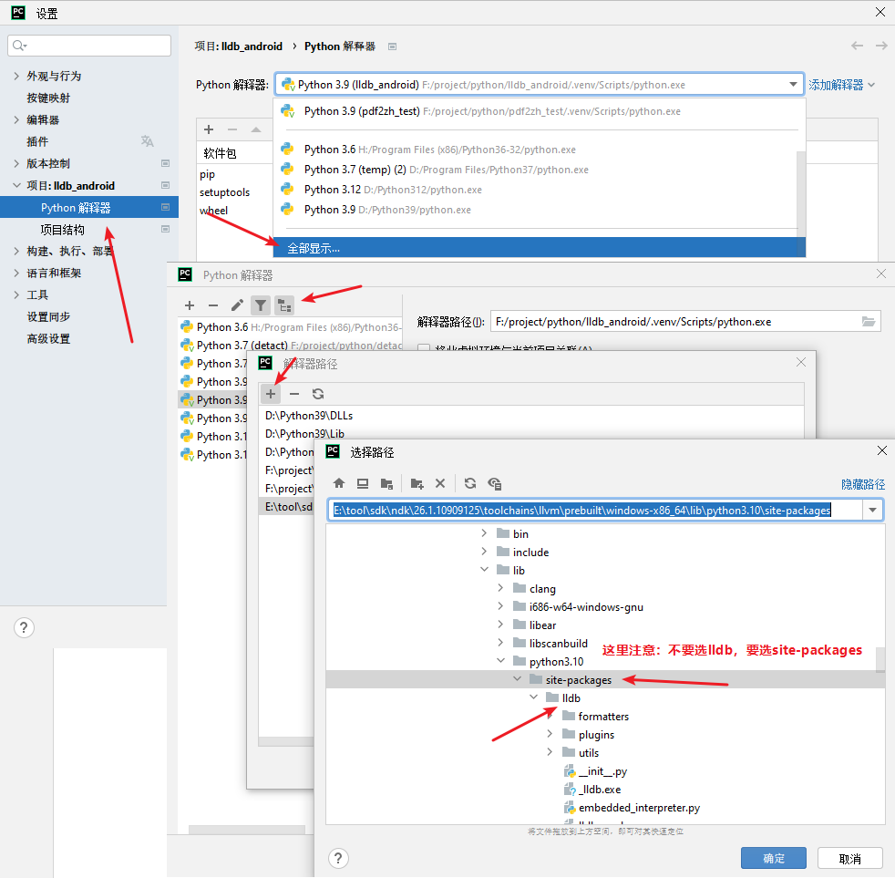Select the embedded_interpreter.py file
The width and height of the screenshot is (895, 878).
click(x=639, y=807)
